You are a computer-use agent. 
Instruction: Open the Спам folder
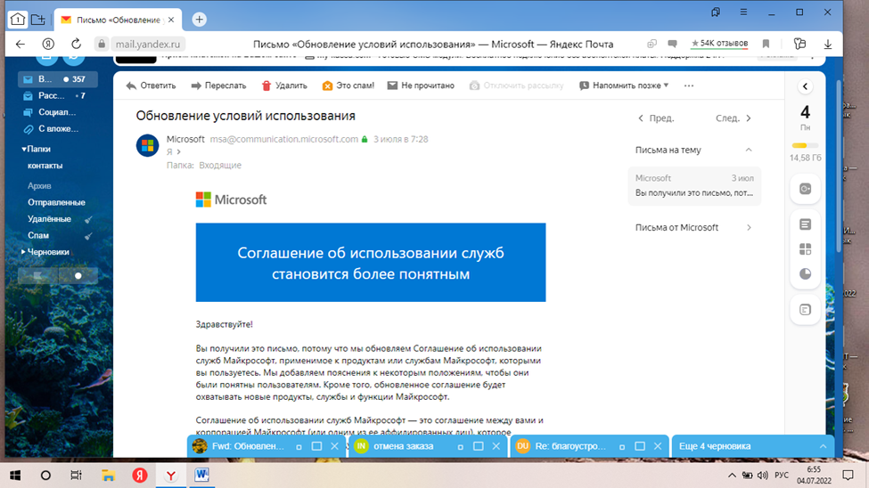pyautogui.click(x=38, y=235)
